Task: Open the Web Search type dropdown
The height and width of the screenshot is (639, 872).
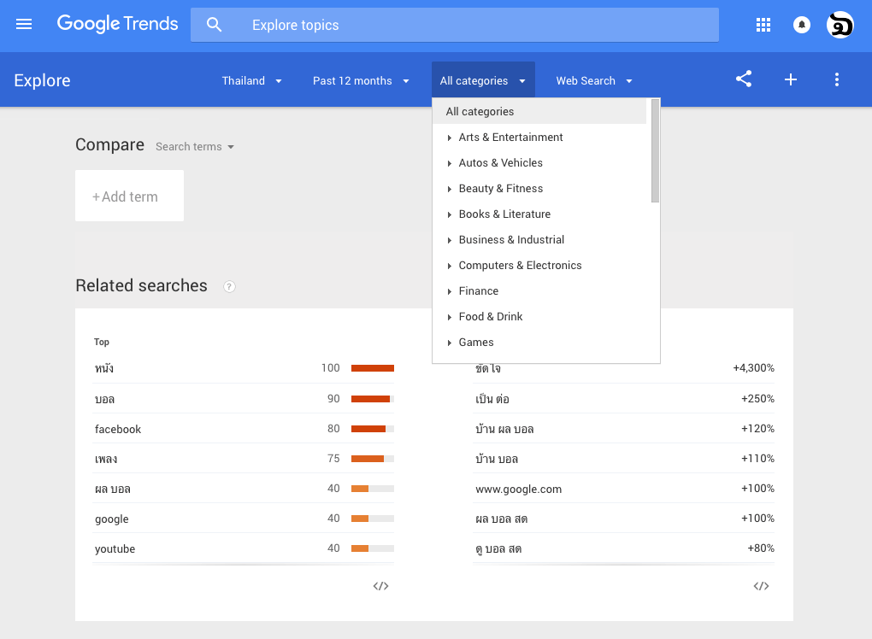Action: (x=594, y=80)
